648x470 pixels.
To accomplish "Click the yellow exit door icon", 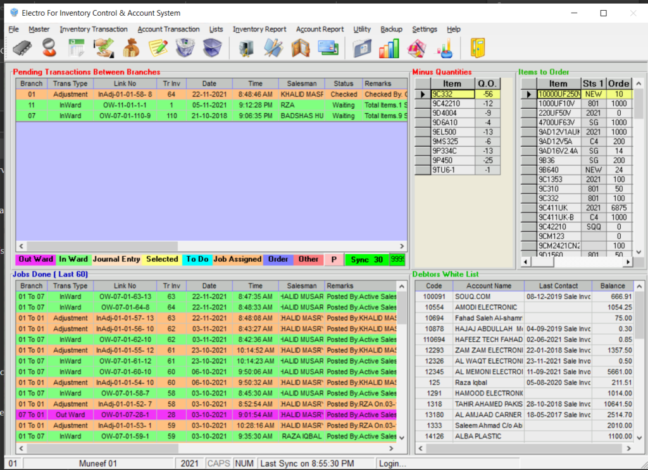I will coord(477,48).
